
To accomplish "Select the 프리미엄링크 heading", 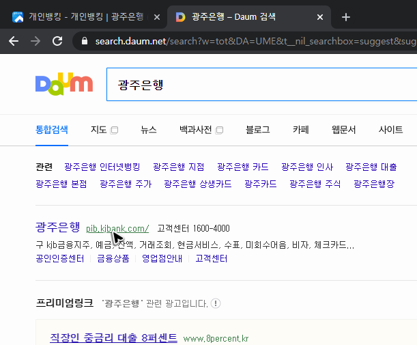I will click(65, 303).
